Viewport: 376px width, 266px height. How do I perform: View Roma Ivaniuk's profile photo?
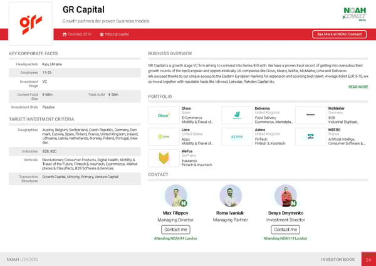[x=231, y=195]
